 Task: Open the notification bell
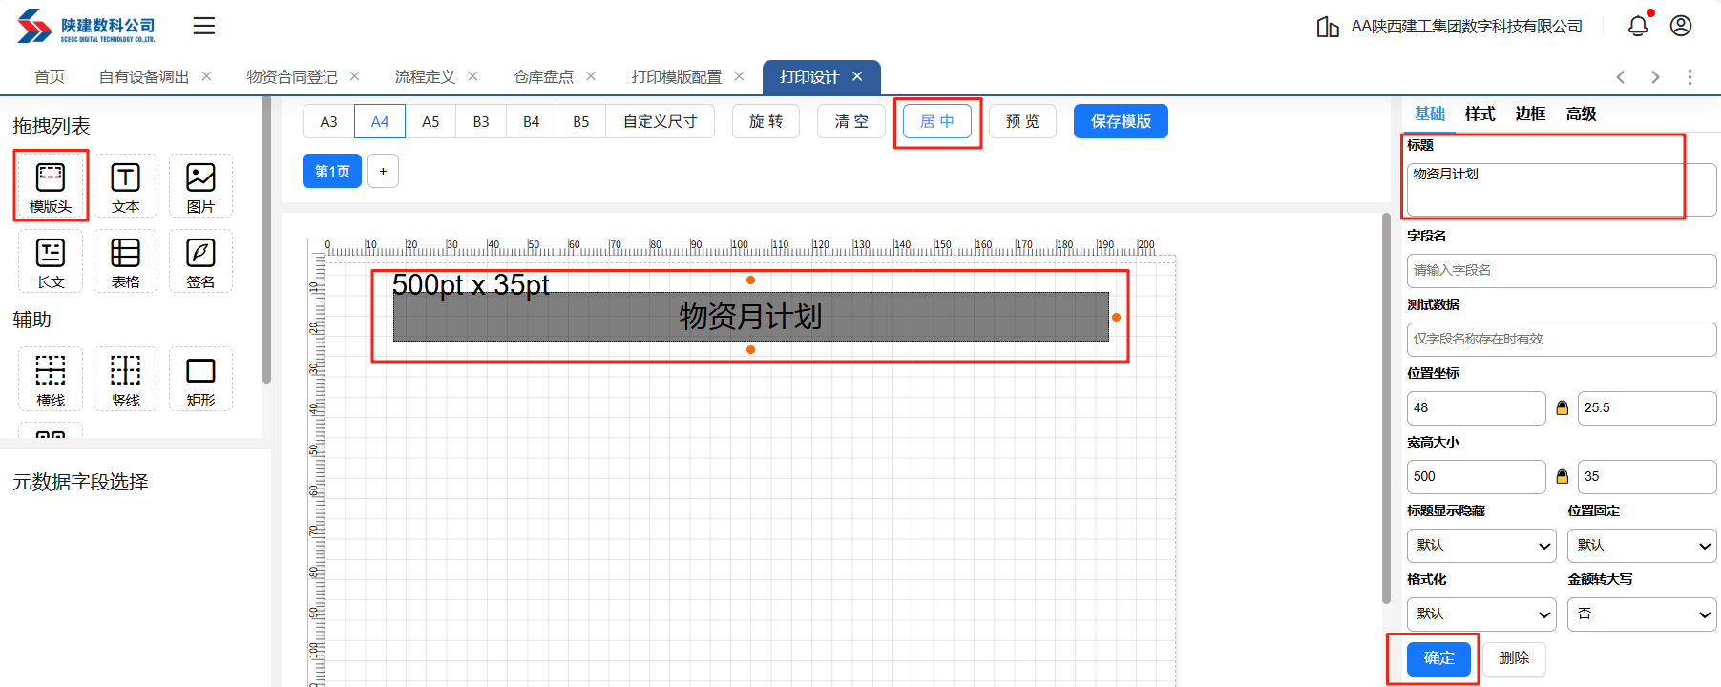(1638, 26)
